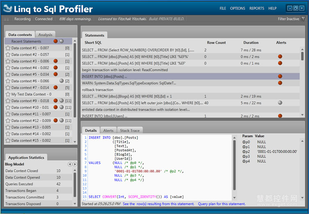Click the statements list scrollbar up arrow
The width and height of the screenshot is (309, 214).
point(302,49)
